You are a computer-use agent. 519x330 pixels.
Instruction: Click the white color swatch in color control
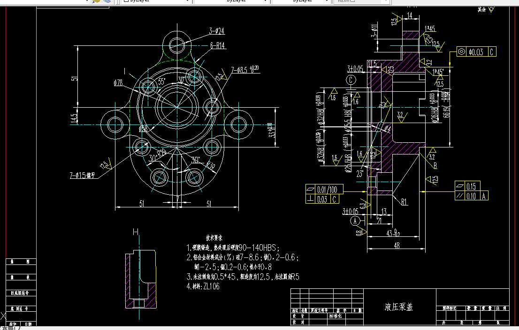click(x=126, y=1)
